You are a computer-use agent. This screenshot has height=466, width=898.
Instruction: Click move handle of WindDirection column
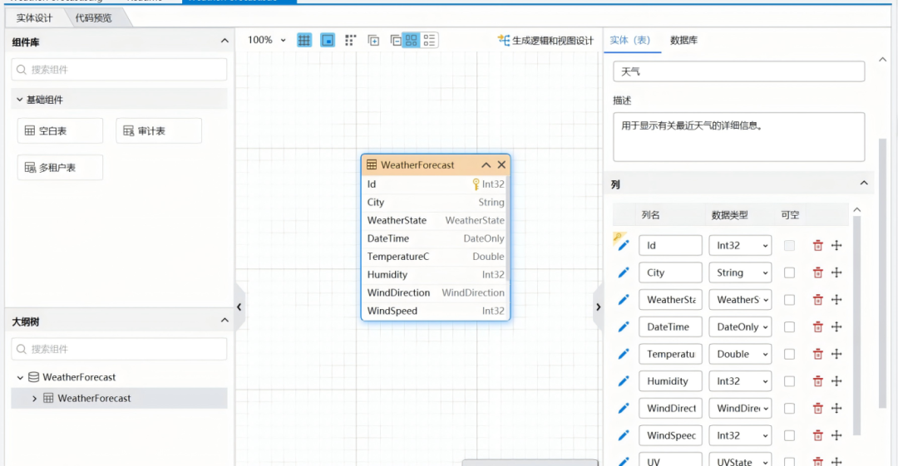[836, 408]
